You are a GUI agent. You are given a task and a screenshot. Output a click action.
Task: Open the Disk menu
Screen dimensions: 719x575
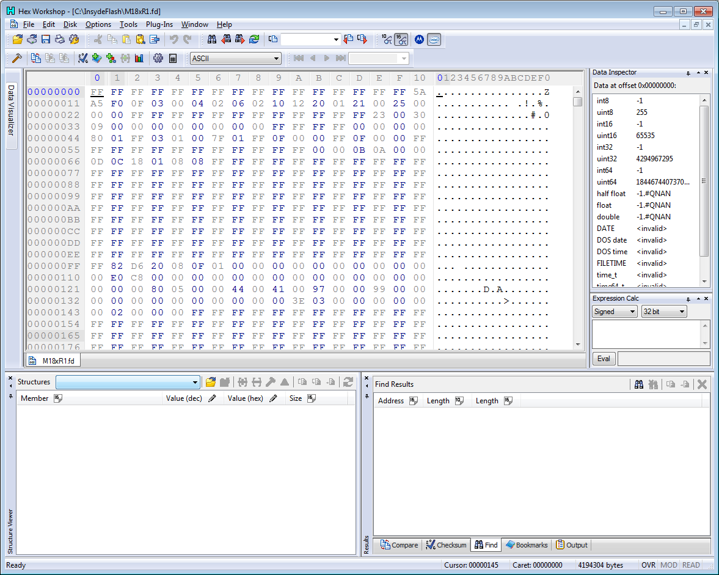(70, 24)
